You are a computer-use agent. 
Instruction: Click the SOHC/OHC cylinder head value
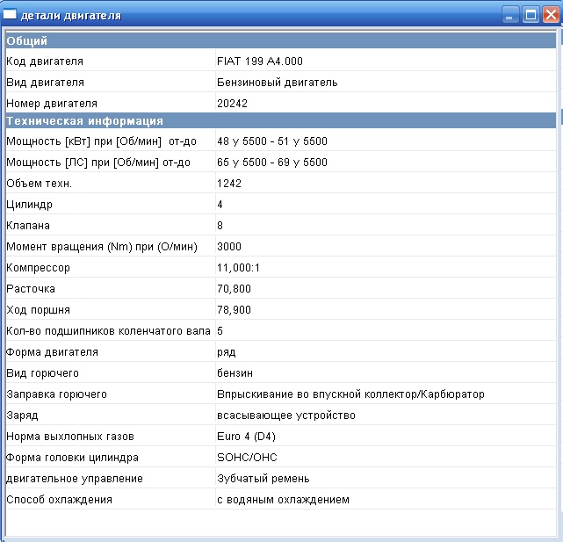tap(247, 458)
